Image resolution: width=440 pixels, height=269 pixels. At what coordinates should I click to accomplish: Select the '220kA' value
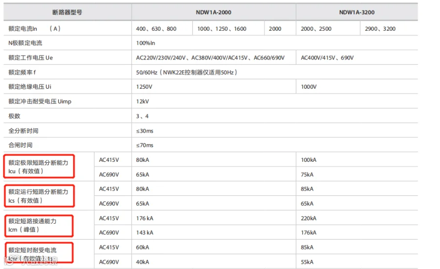click(x=308, y=218)
